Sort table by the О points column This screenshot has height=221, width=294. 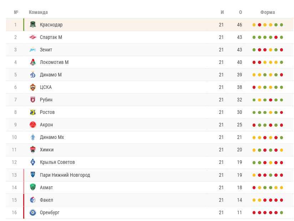click(x=240, y=12)
